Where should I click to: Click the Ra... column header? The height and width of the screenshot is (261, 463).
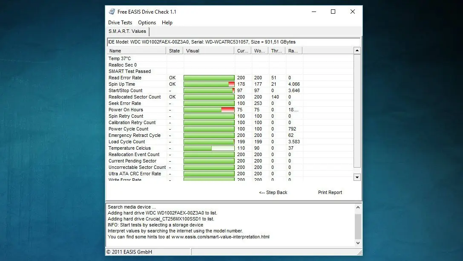click(294, 51)
